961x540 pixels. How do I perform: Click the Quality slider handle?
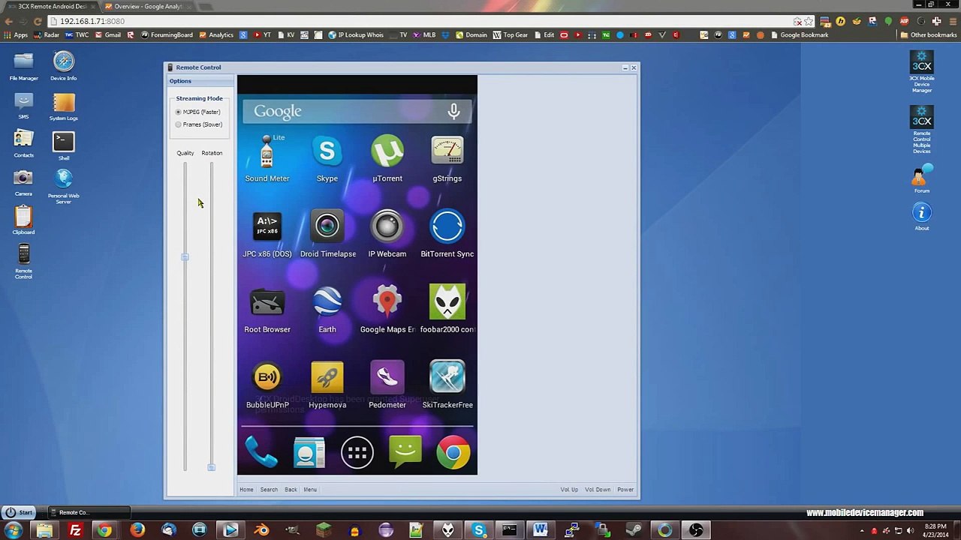click(x=185, y=257)
